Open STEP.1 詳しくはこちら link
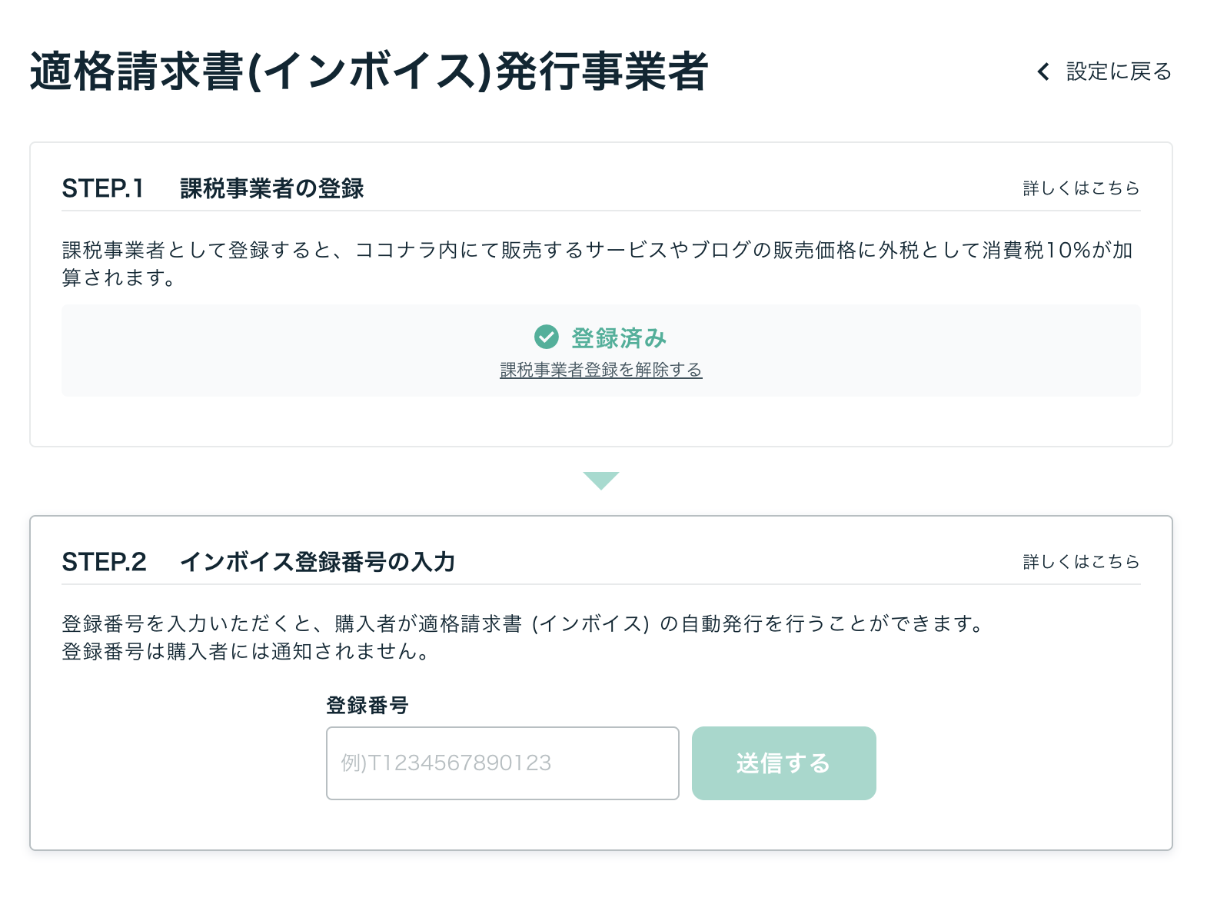The height and width of the screenshot is (904, 1227). (1081, 188)
